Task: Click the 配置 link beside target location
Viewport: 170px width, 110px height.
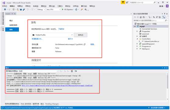Action: pyautogui.click(x=93, y=44)
